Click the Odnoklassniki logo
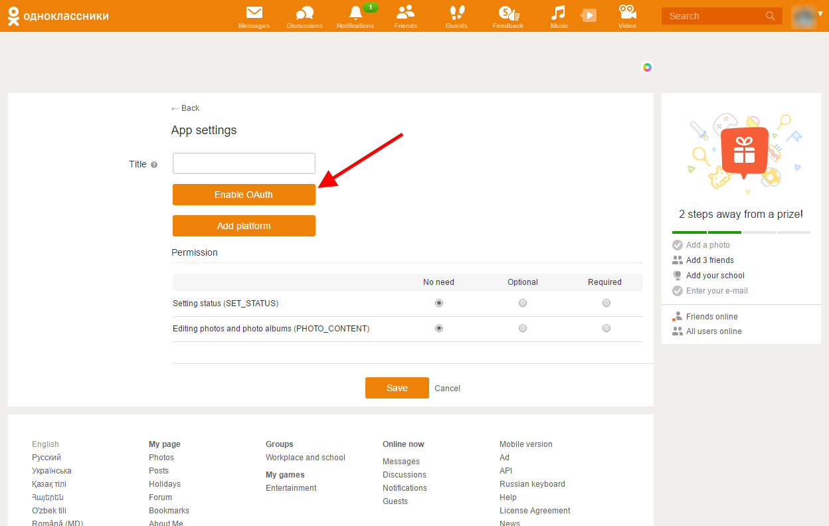Screen dimensions: 829x526 (x=58, y=16)
